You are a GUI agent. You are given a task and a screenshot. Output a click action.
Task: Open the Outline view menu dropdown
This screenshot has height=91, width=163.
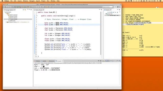pos(120,12)
